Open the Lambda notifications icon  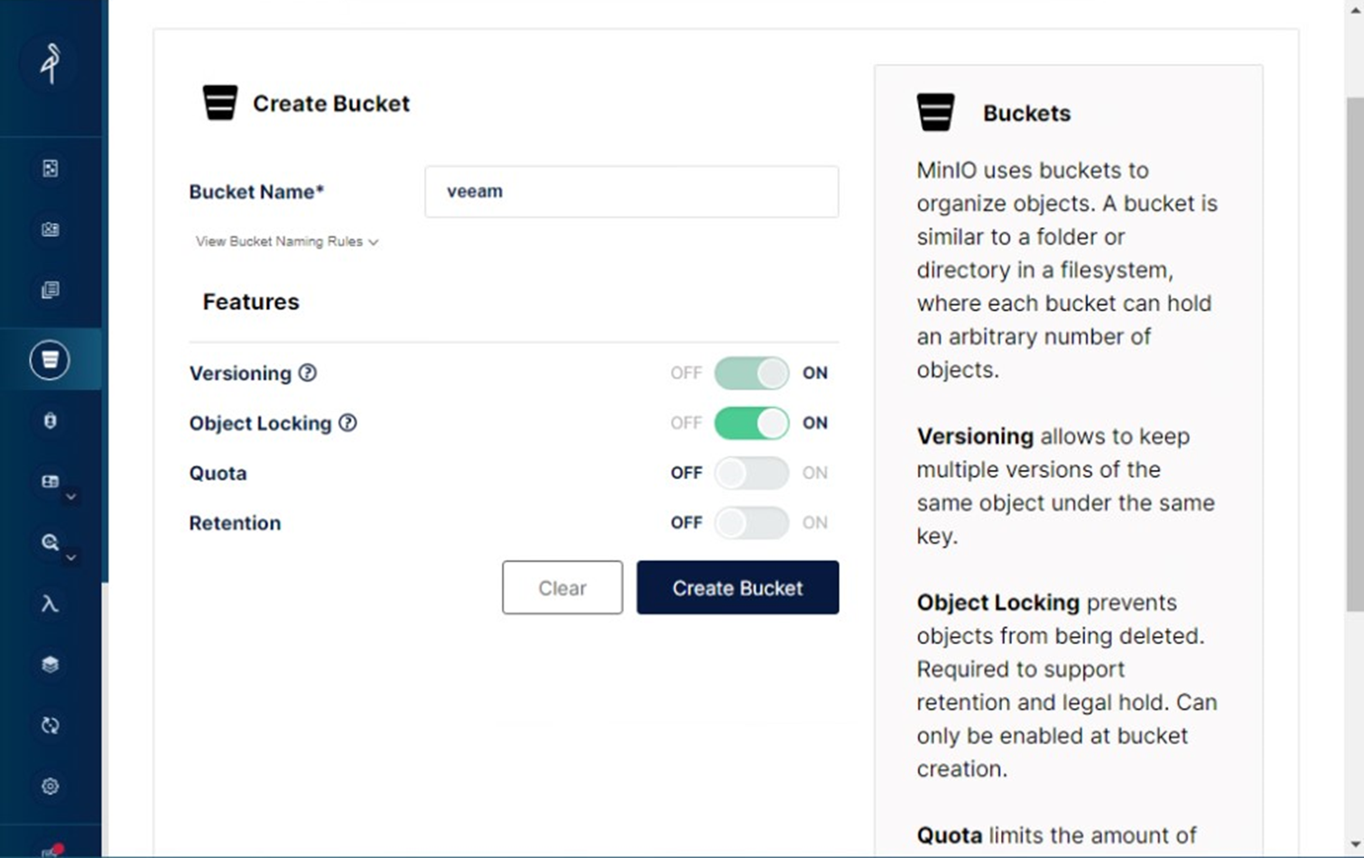click(x=51, y=604)
